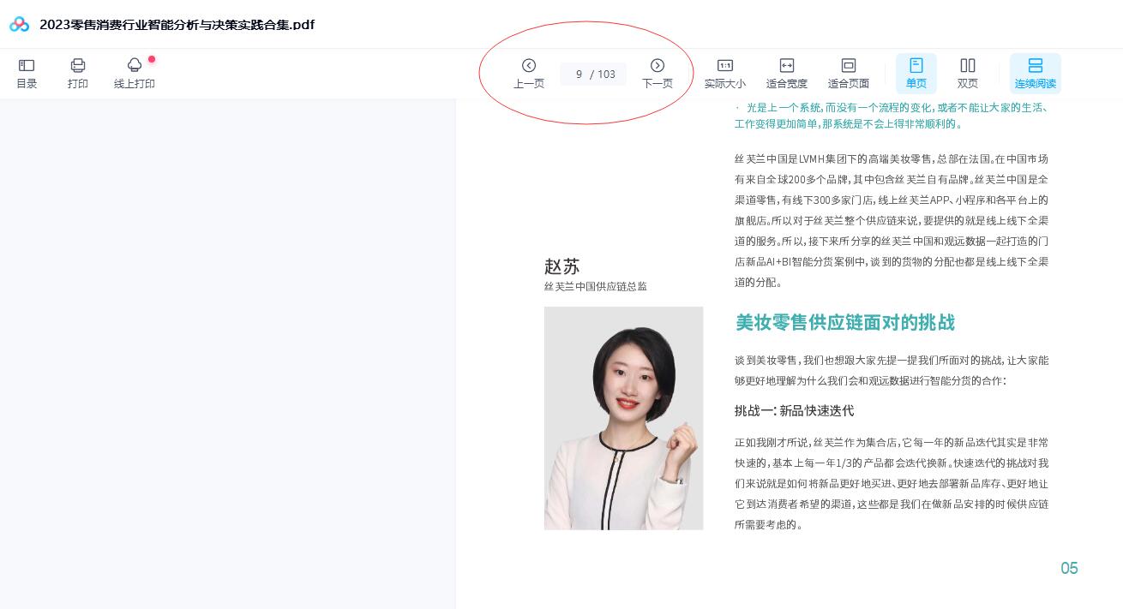Click the PDF file name title
Screen dimensions: 1123x609
point(177,25)
